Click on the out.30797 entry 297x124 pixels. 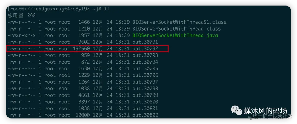tap(145, 82)
